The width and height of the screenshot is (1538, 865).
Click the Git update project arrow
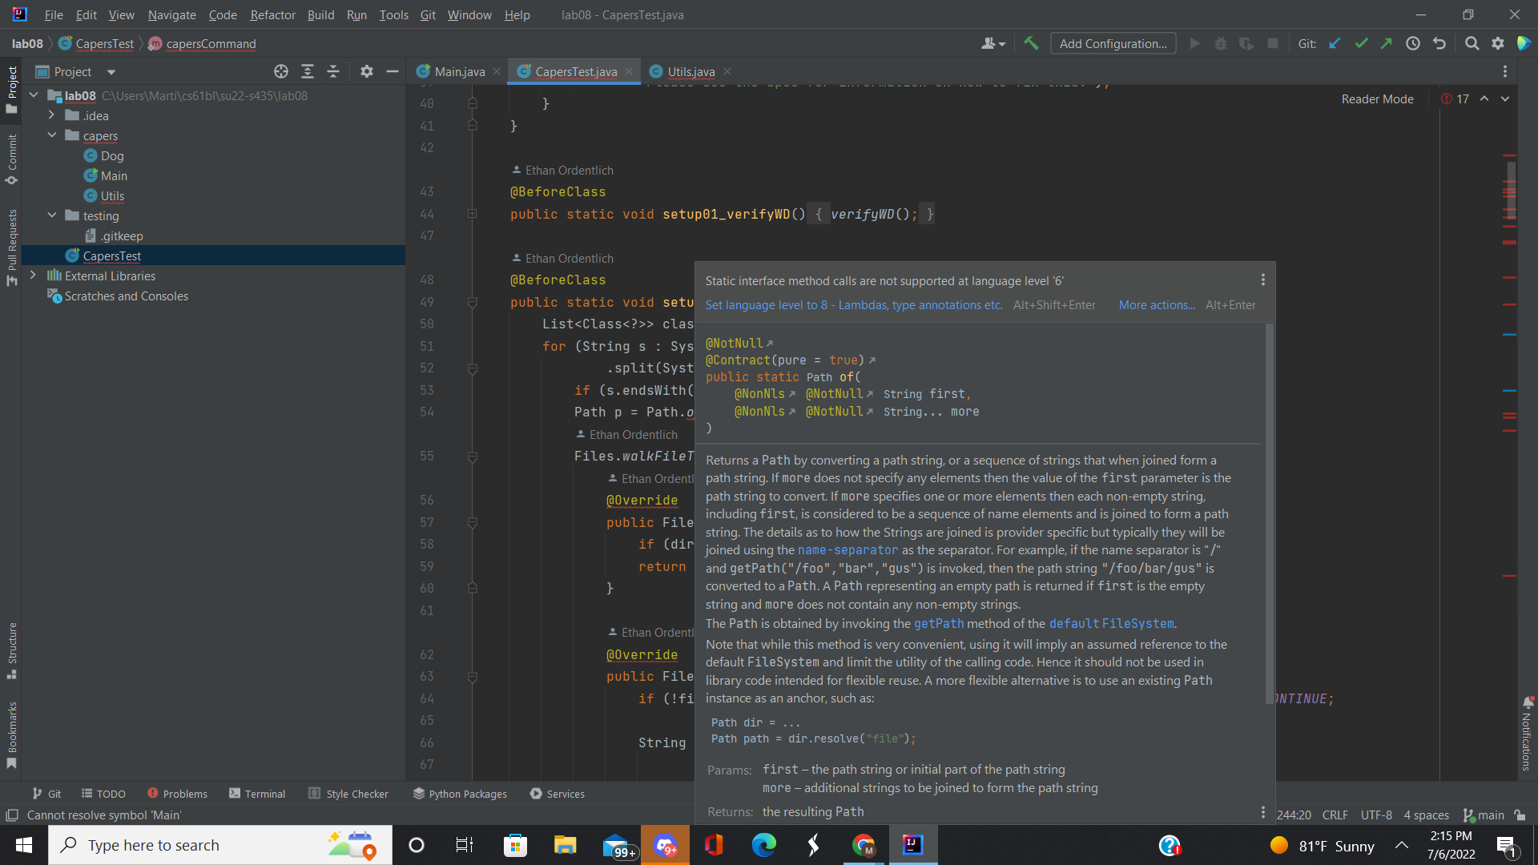click(1335, 43)
